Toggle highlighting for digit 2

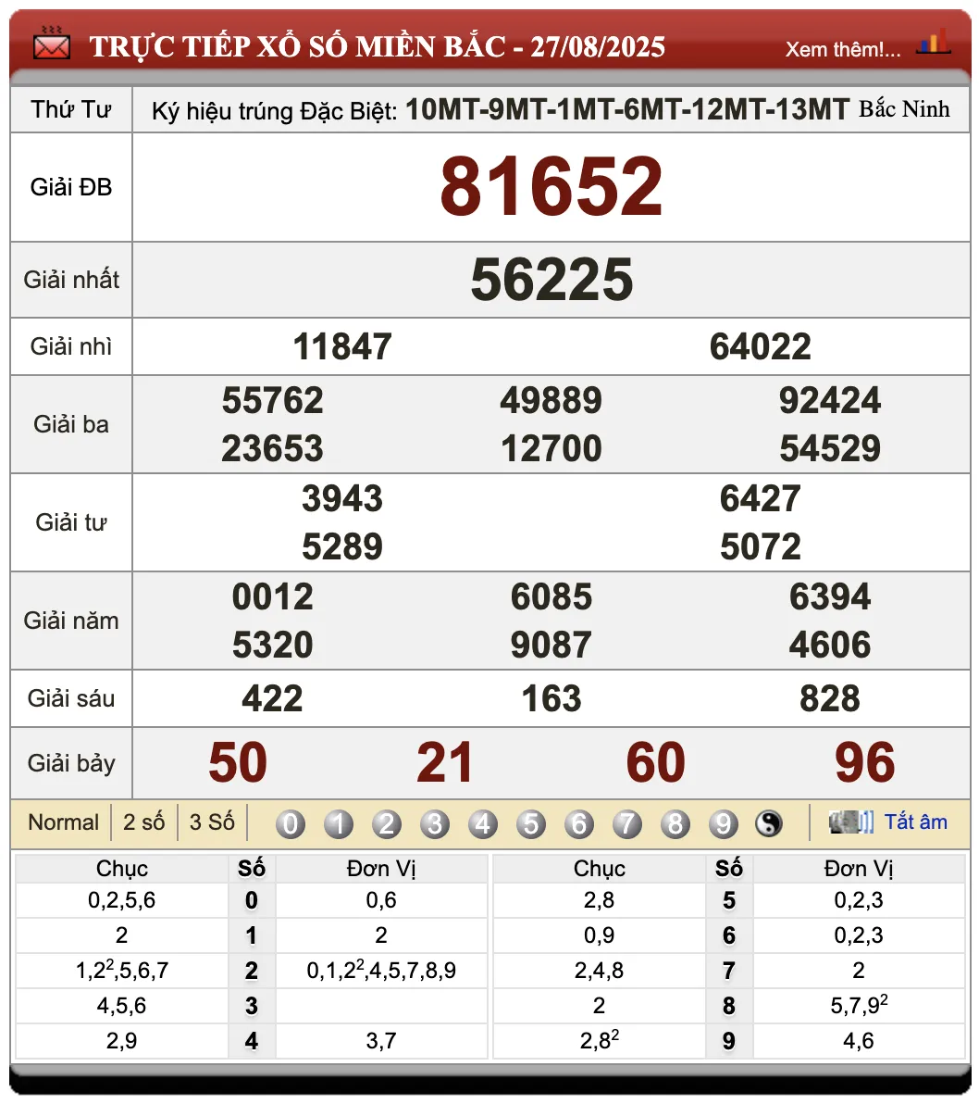click(387, 822)
